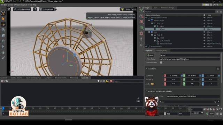The image size is (223, 125).
Task: Open the Stage panel filter funnel icon
Action: pos(217,11)
